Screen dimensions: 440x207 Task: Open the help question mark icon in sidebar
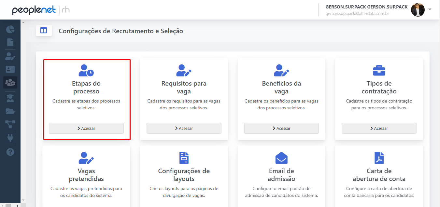click(10, 151)
